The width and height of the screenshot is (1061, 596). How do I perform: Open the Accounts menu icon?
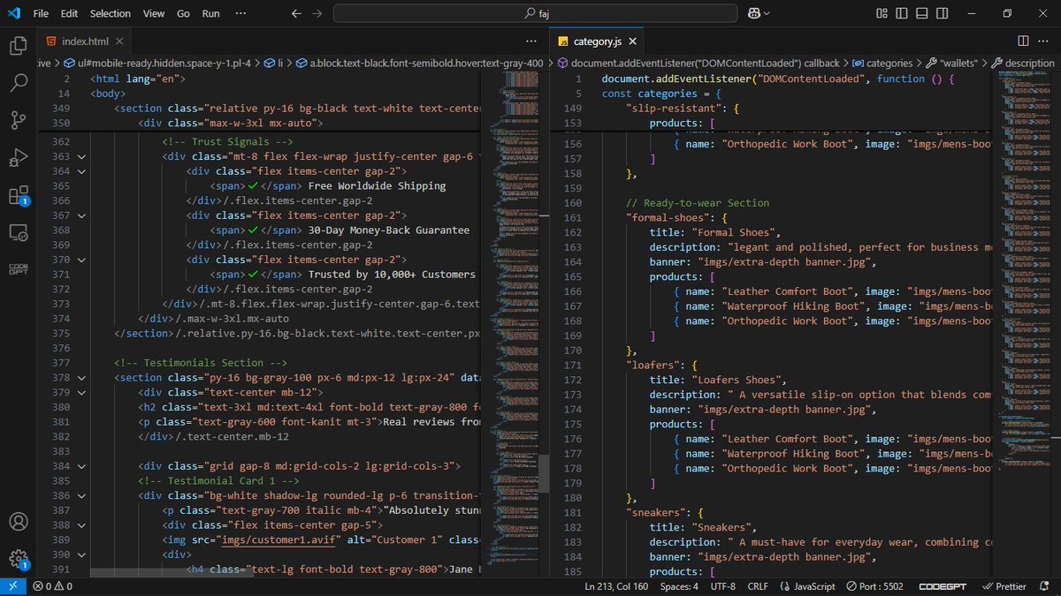click(x=18, y=522)
